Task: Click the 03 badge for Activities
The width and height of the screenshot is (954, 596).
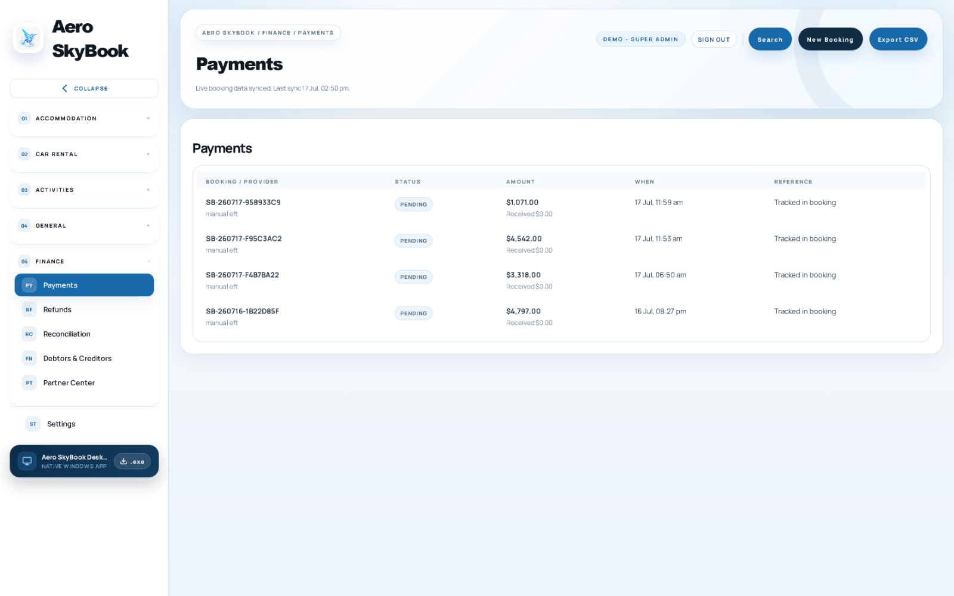Action: click(x=24, y=190)
